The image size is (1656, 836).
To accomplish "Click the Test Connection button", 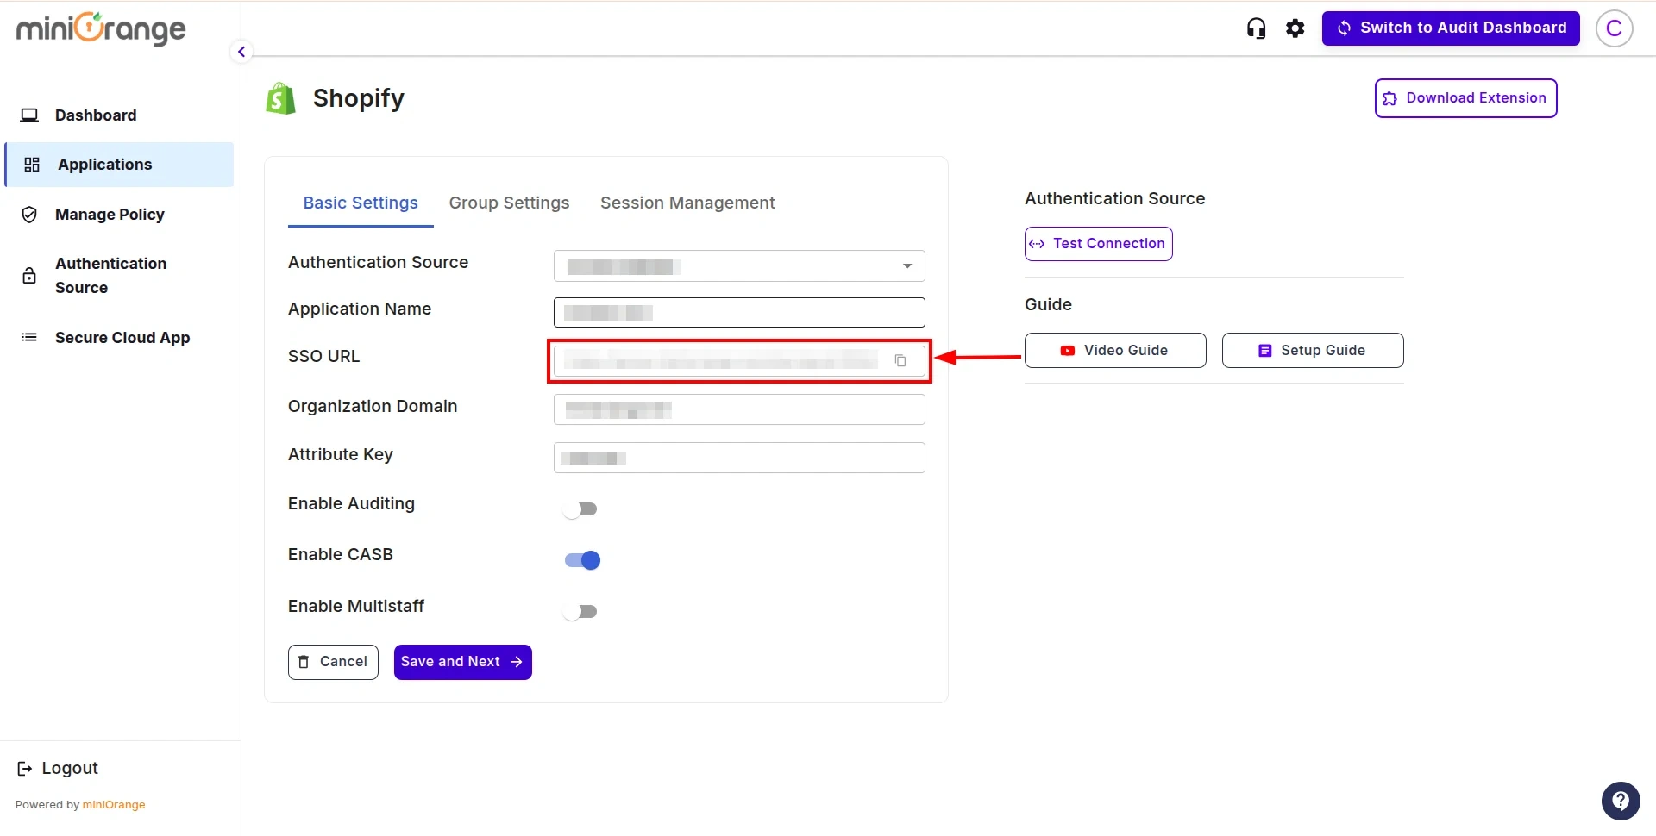I will [1097, 243].
